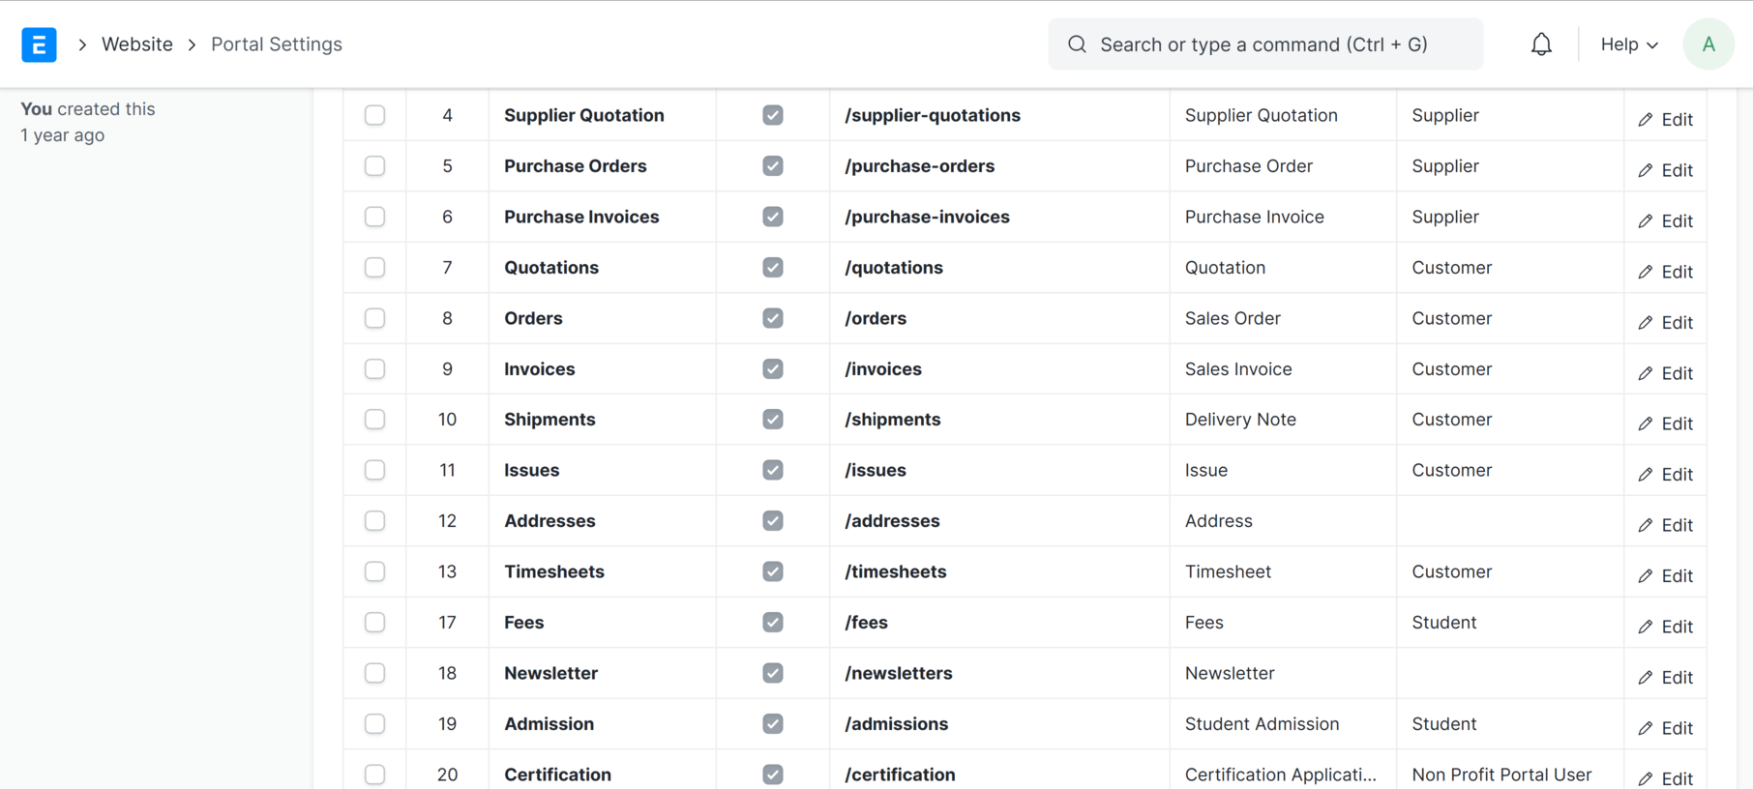Go to Website breadcrumb
Screen dimensions: 1753x789
pos(137,44)
